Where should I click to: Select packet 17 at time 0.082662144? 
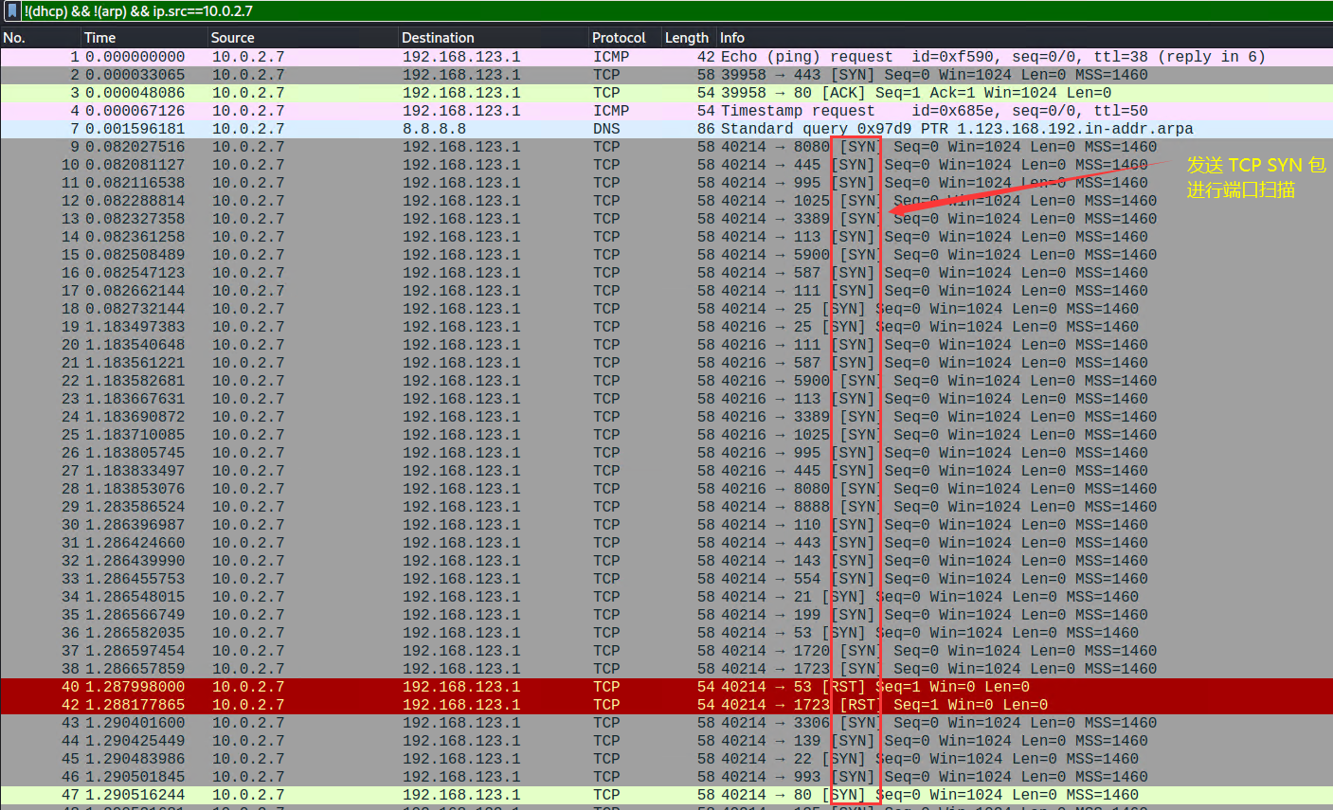[666, 291]
